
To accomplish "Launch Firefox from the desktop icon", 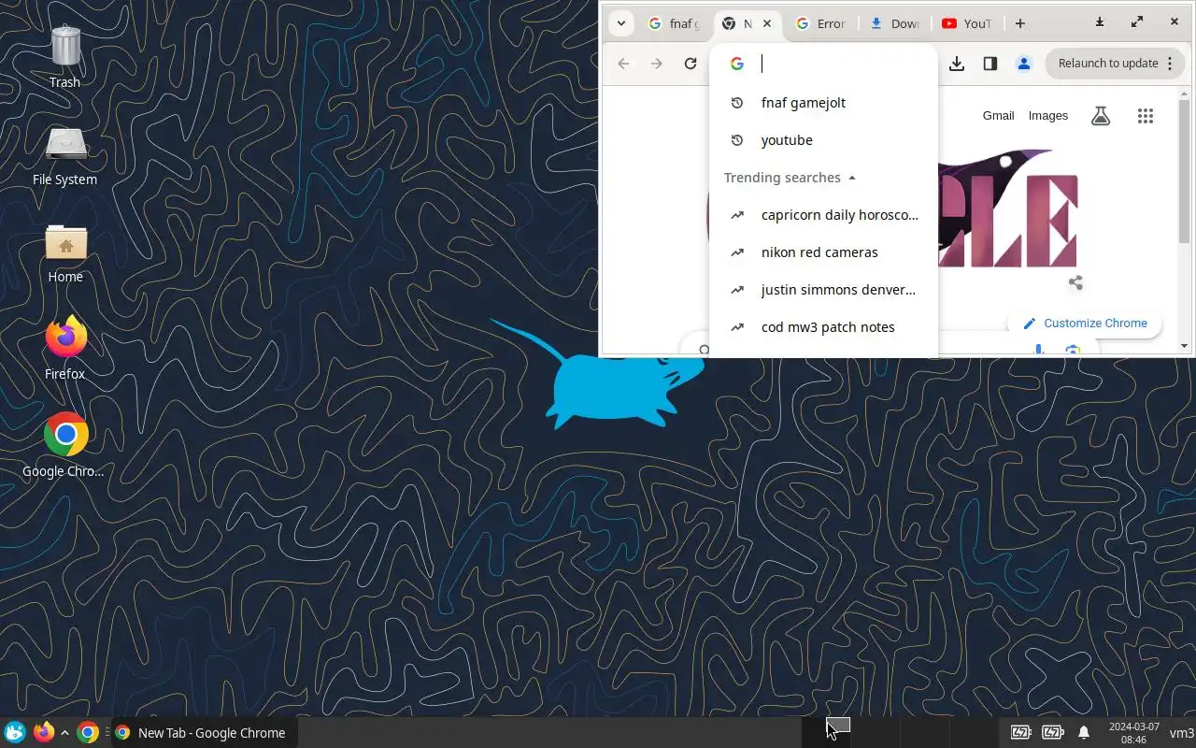I will tap(65, 348).
